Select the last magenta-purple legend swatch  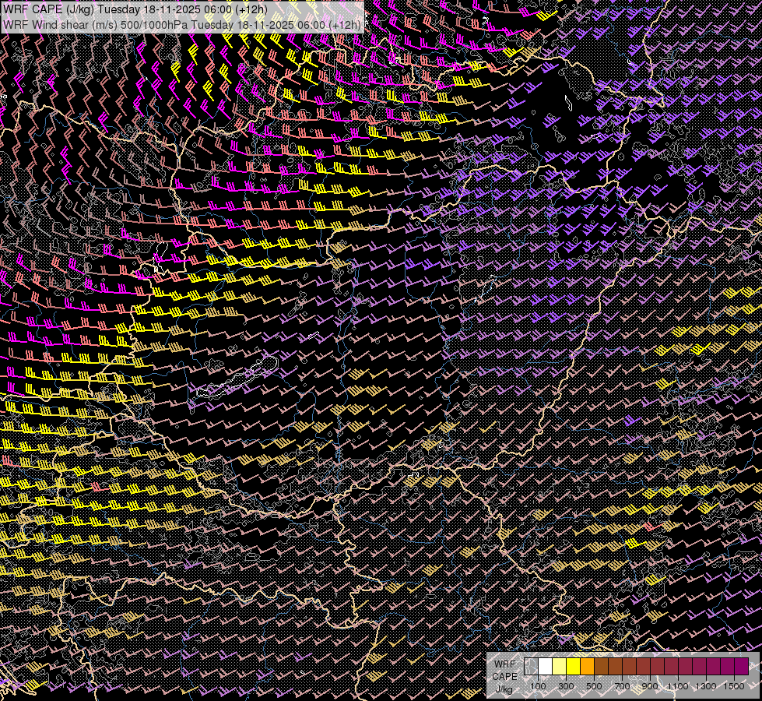[742, 667]
